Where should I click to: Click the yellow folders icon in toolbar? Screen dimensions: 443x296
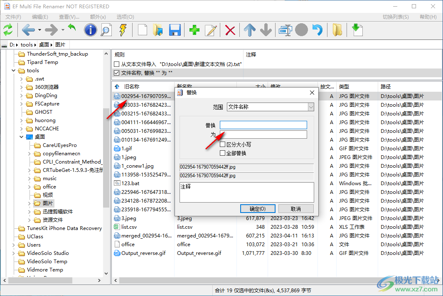click(337, 30)
